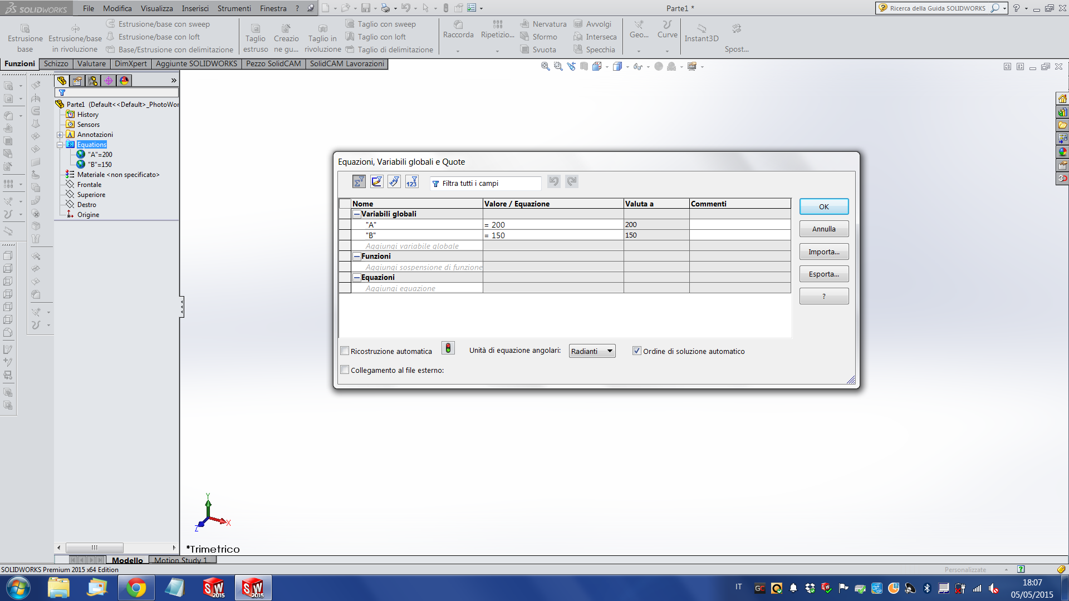Collapse Variabili globali section

coord(357,214)
